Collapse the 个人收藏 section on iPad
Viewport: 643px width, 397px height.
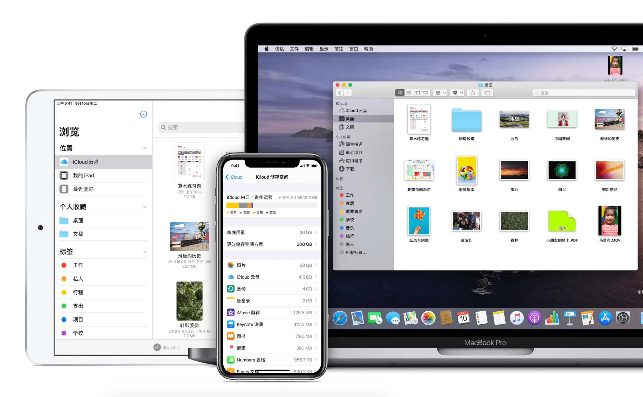click(x=145, y=207)
